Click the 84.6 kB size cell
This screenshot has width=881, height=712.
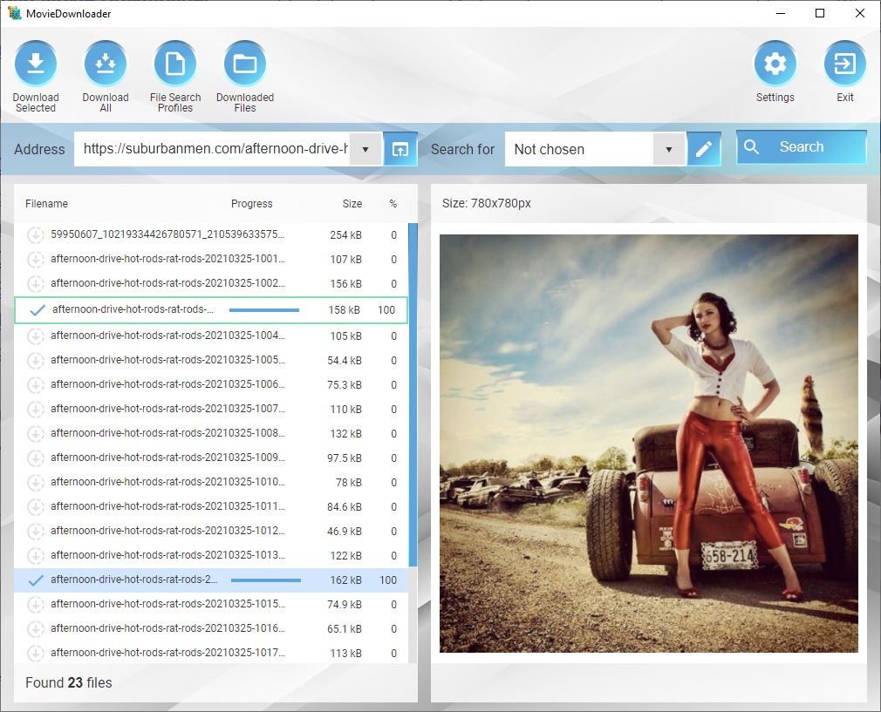tap(345, 507)
